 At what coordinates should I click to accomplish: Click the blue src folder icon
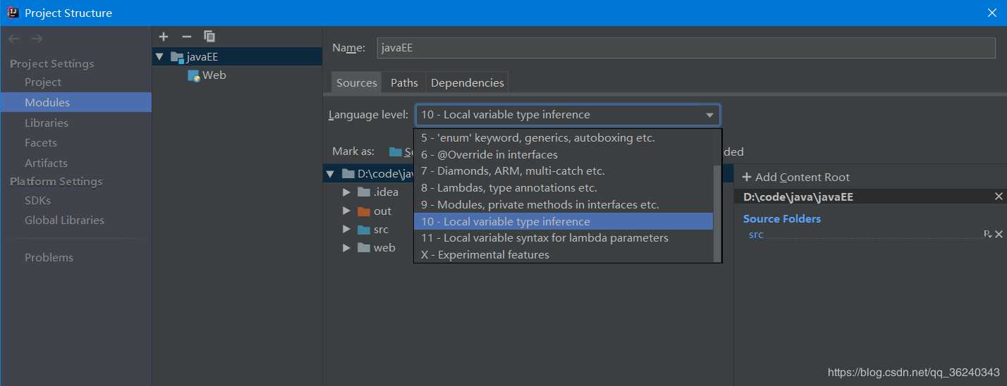tap(364, 230)
